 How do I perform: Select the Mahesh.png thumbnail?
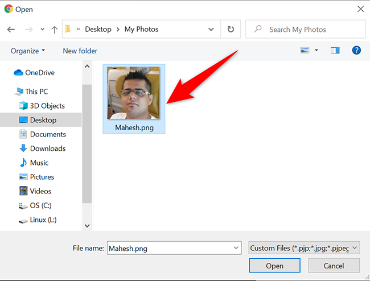pos(134,93)
